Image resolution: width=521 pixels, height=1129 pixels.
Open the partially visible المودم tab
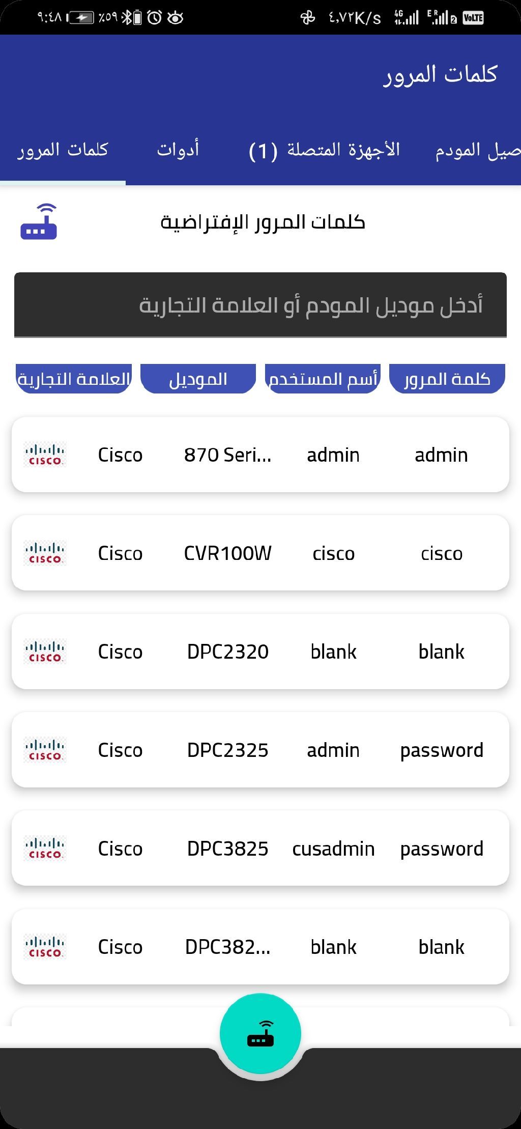click(x=477, y=150)
